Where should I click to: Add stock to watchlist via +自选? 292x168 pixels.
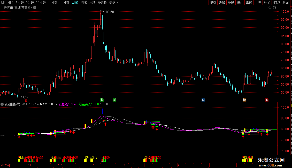276,2
